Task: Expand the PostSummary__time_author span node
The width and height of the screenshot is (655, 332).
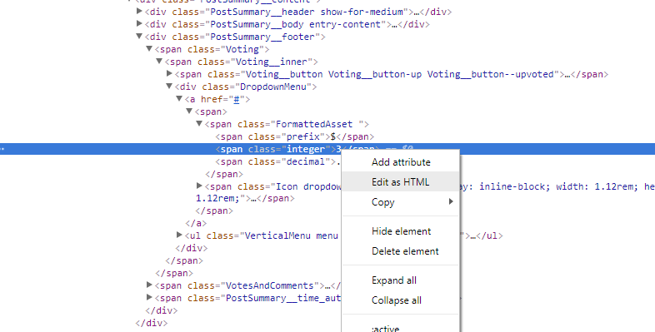Action: (149, 297)
